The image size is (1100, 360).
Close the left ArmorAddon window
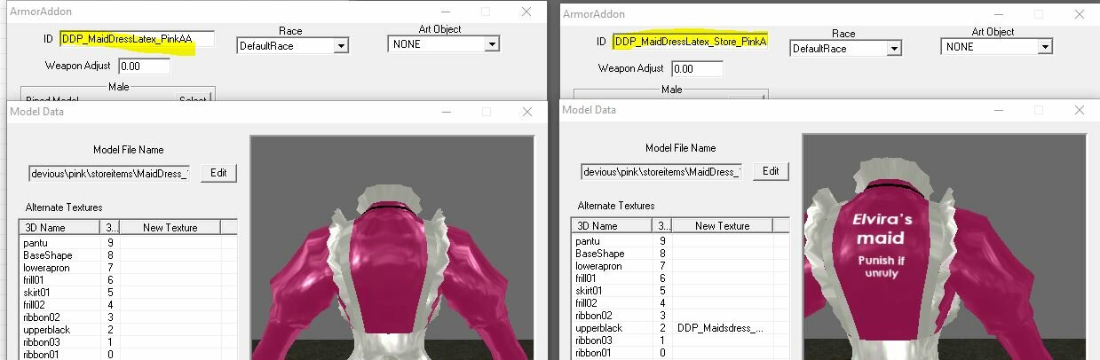pos(526,12)
